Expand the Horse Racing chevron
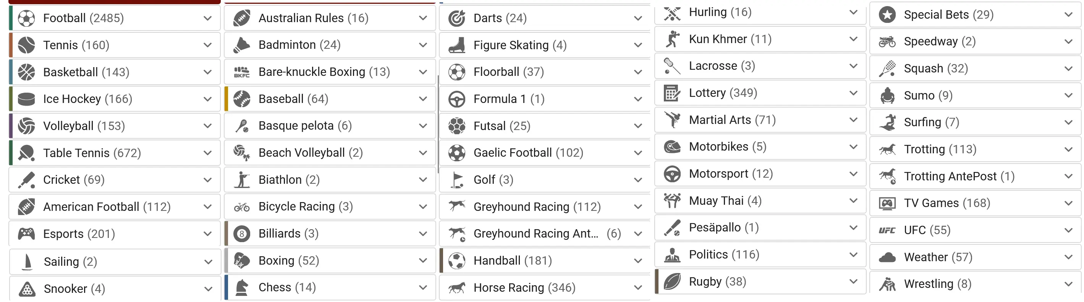The height and width of the screenshot is (302, 1084). point(638,288)
